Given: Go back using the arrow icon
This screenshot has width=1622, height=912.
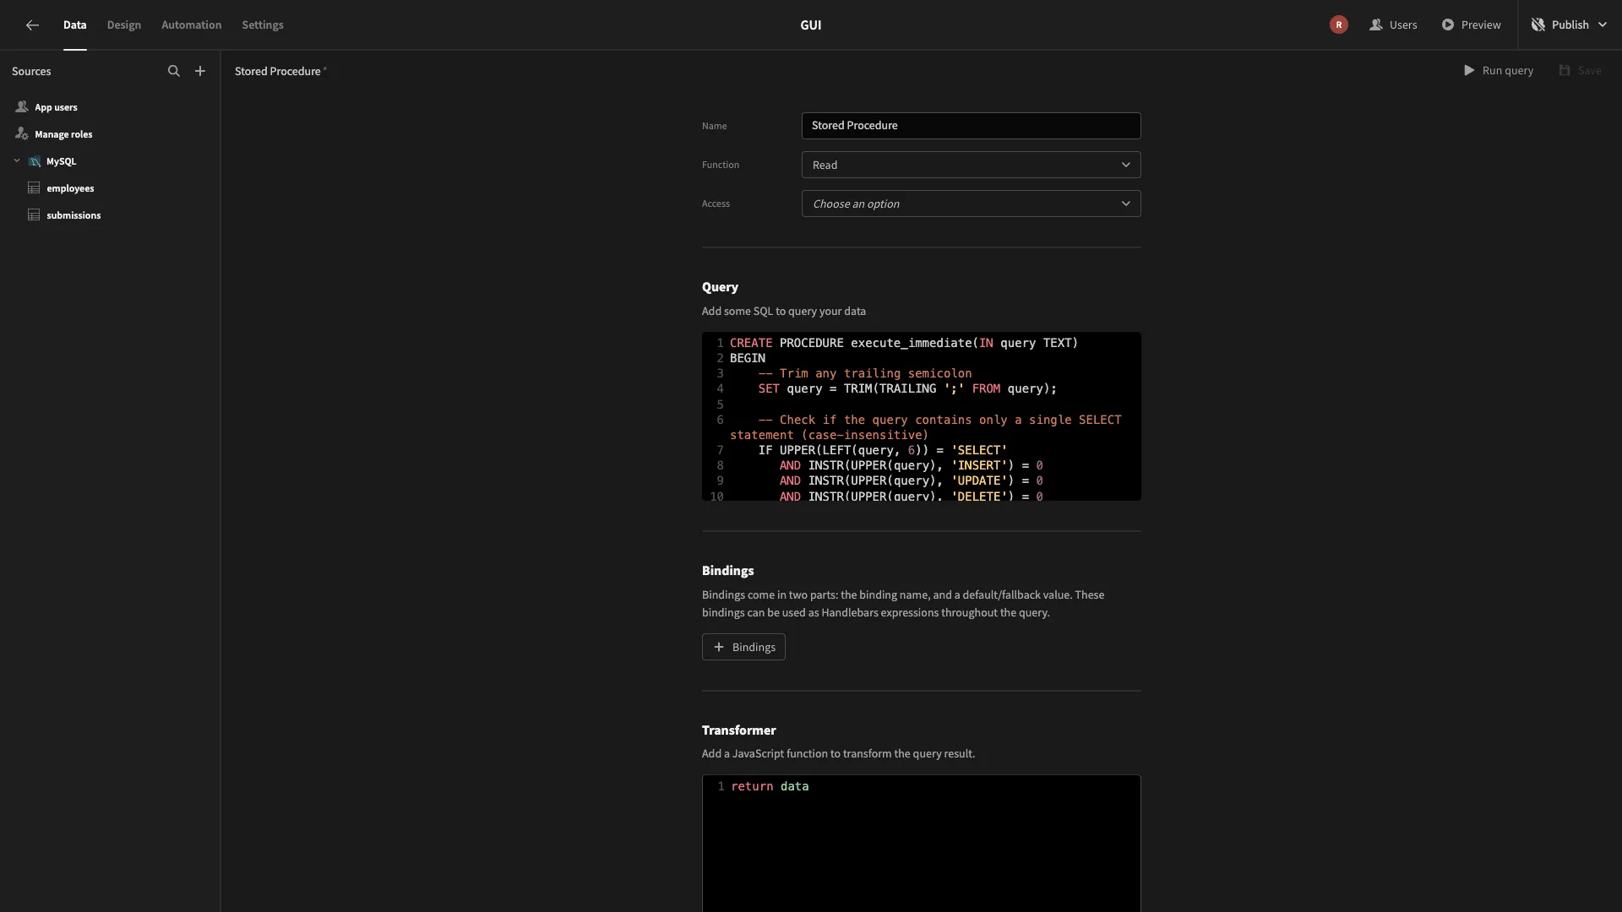Looking at the screenshot, I should 32,25.
